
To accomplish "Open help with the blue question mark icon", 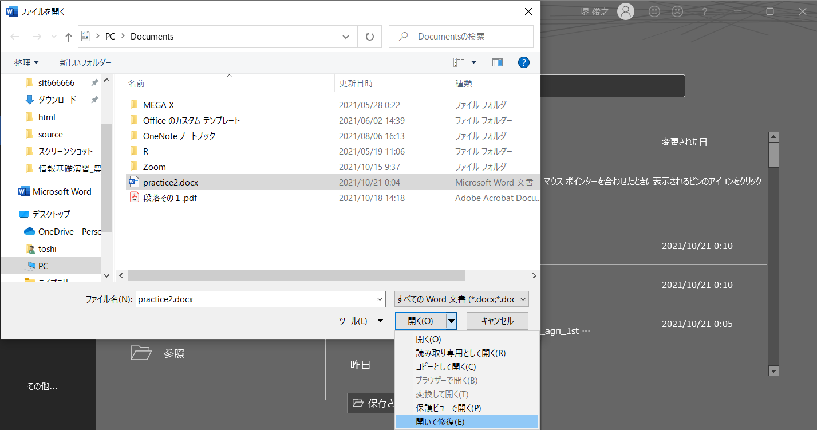I will point(523,62).
